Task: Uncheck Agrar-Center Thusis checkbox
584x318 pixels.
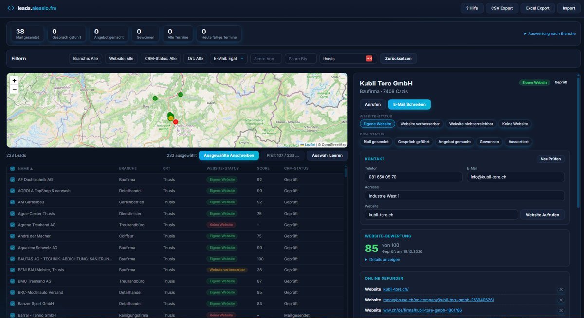Action: point(12,214)
